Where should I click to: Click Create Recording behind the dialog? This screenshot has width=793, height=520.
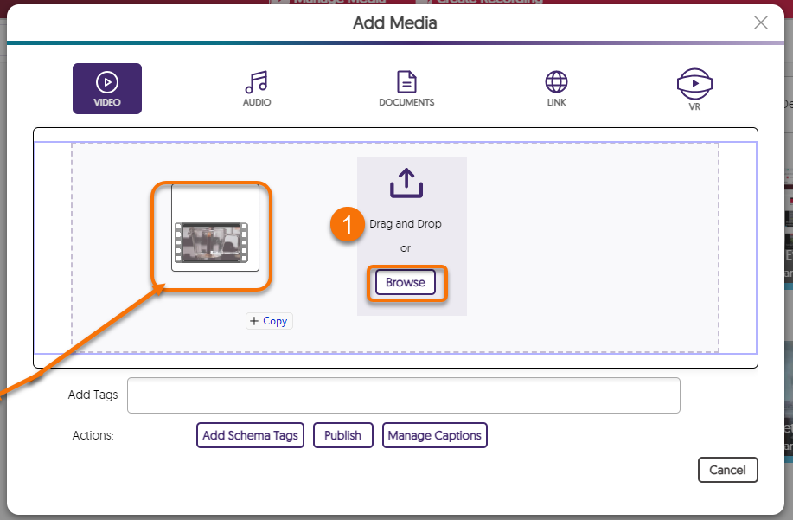(x=487, y=3)
